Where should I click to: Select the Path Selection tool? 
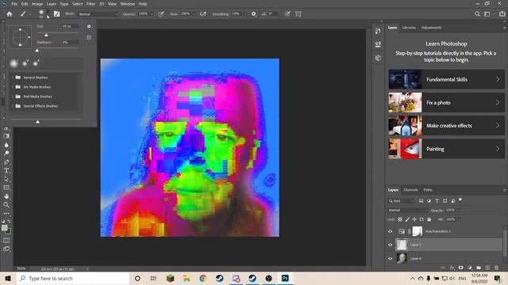point(6,179)
